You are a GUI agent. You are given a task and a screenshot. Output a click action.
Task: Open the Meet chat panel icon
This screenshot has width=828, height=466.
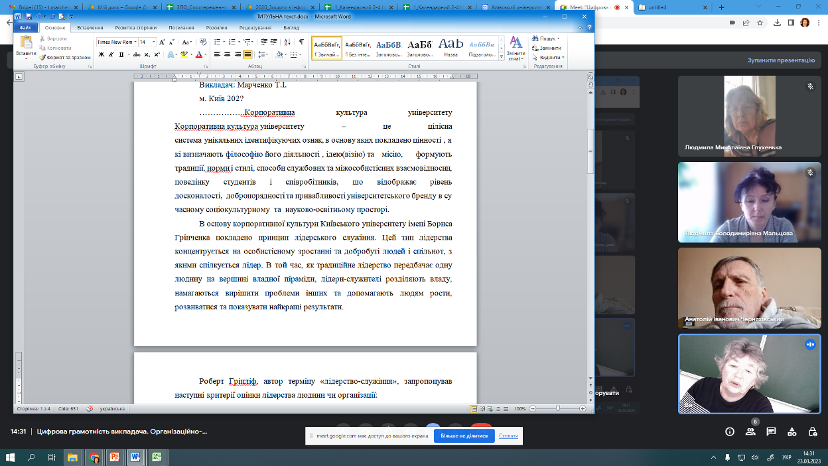pos(770,431)
